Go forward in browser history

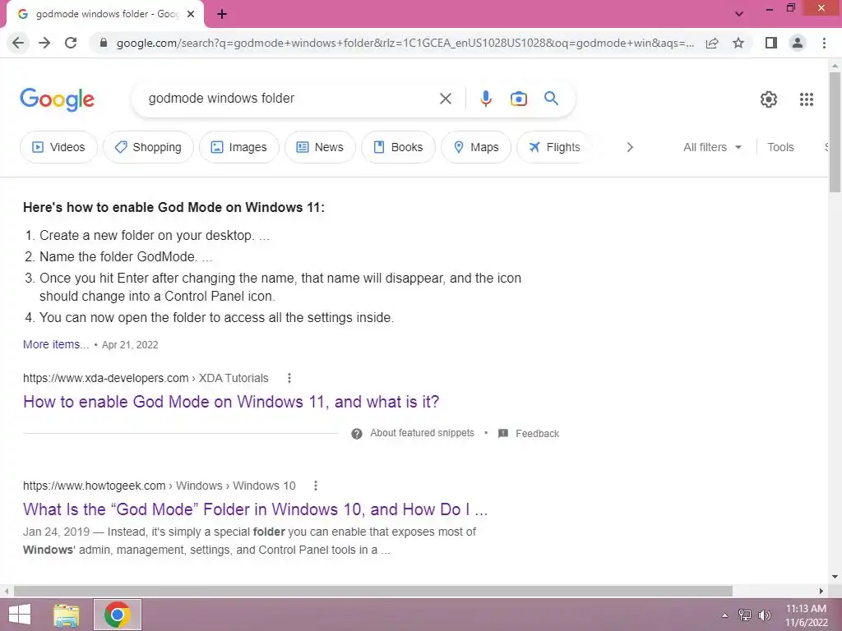tap(44, 43)
